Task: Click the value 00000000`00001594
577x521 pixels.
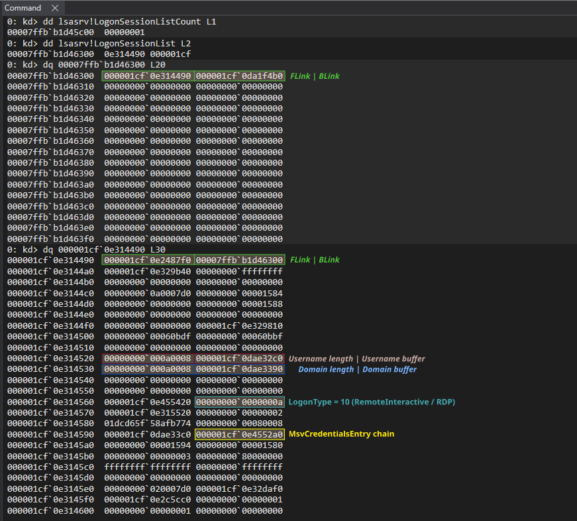Action: [148, 445]
